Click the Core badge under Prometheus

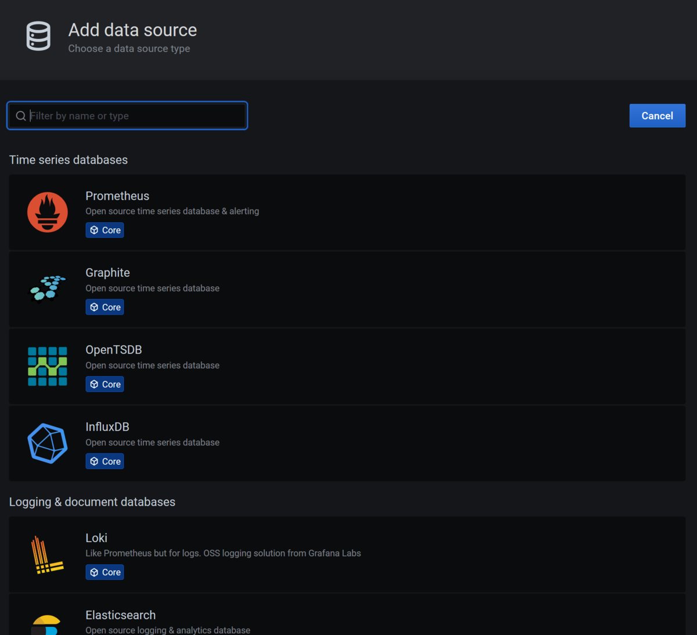105,230
